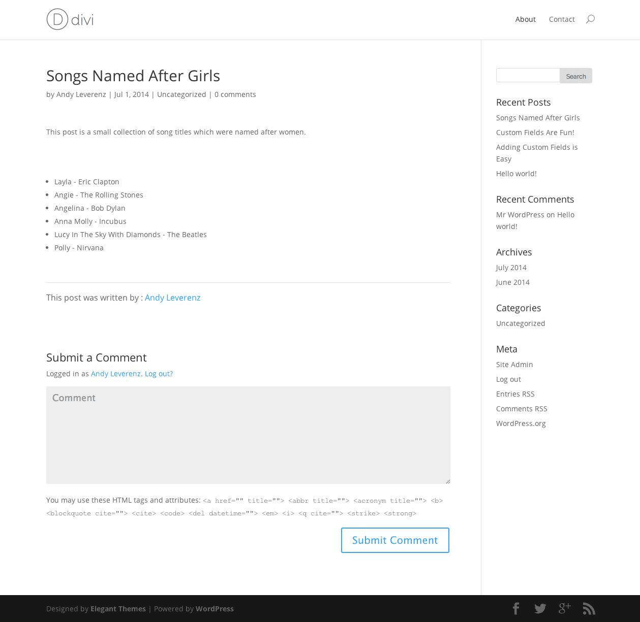Click the 'Recent Comments' sidebar heading
The image size is (640, 622).
535,200
